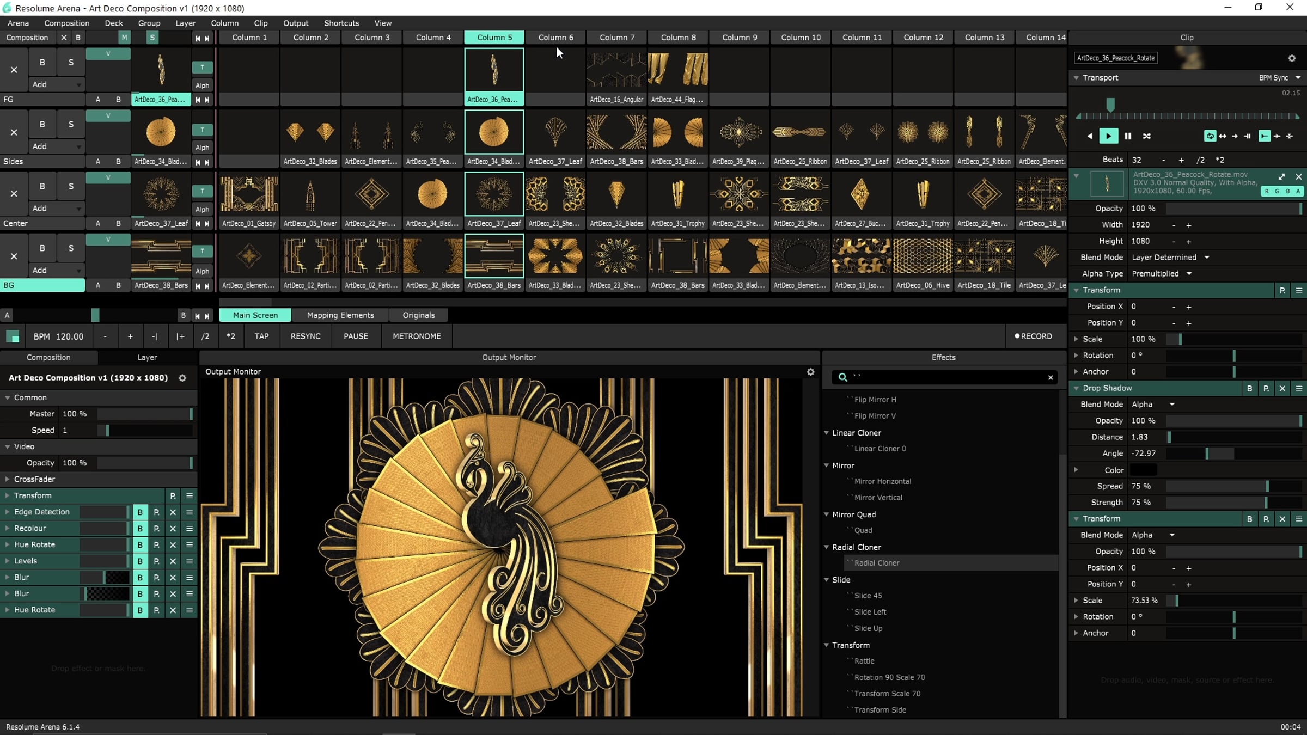Open the Clip panel settings gear
This screenshot has width=1307, height=735.
(x=1292, y=58)
